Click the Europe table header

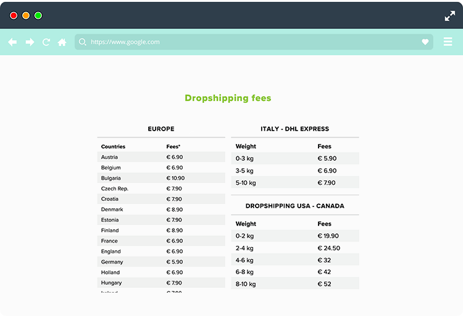(161, 129)
